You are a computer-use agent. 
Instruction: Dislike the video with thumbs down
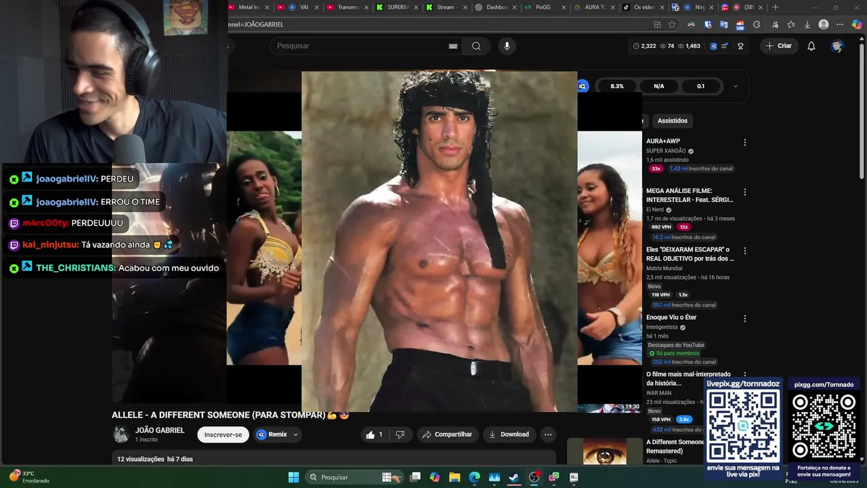tap(400, 434)
